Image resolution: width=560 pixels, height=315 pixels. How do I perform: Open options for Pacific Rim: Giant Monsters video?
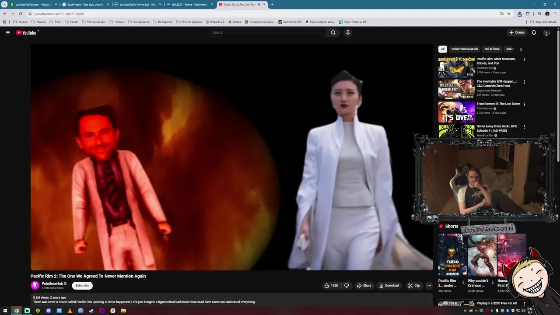[525, 59]
